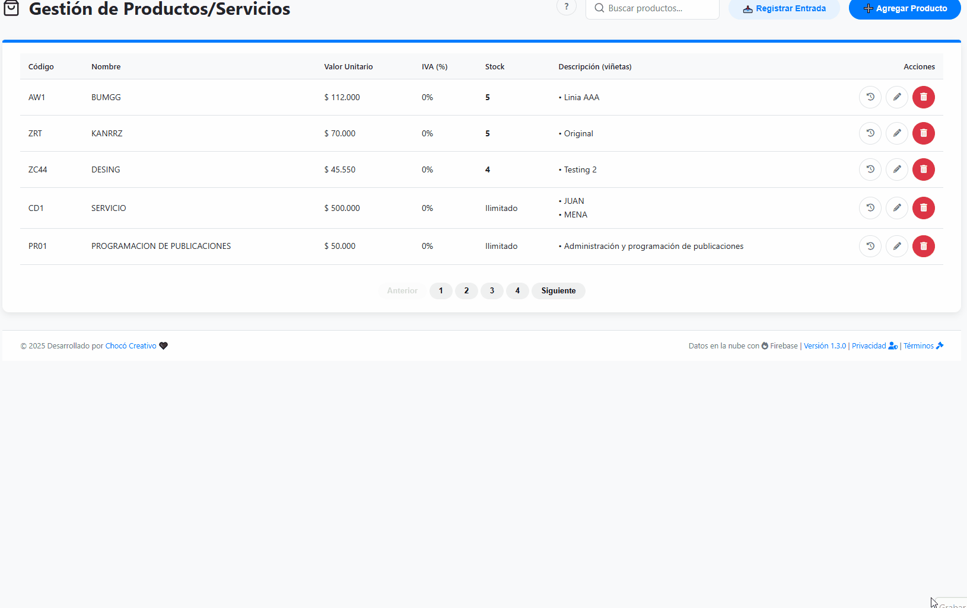Screen dimensions: 967x608
Task: Show history for the DESING product
Action: coord(870,169)
